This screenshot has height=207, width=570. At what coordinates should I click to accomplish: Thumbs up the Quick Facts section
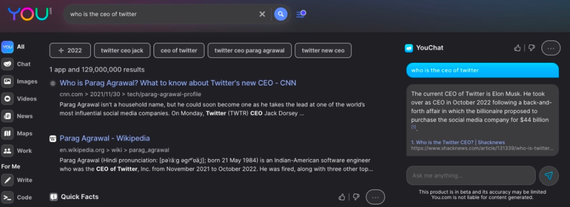[341, 197]
